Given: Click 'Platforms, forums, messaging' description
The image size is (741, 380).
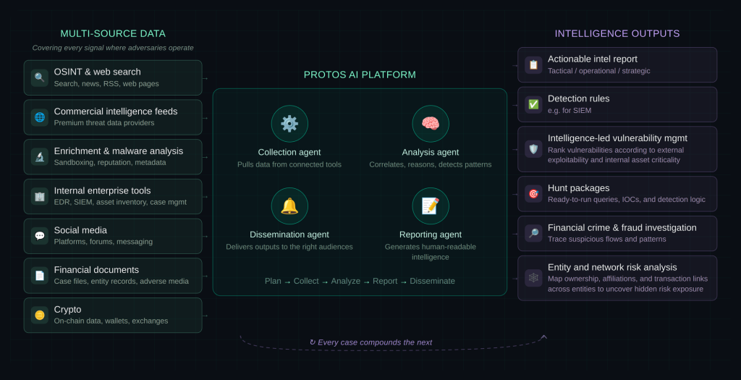Looking at the screenshot, I should [x=103, y=242].
